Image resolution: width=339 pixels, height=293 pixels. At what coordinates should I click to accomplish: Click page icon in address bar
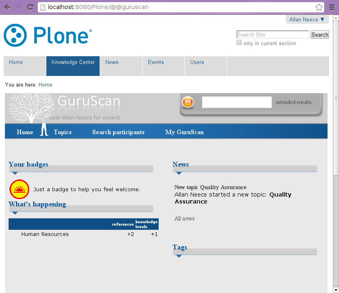coord(43,7)
